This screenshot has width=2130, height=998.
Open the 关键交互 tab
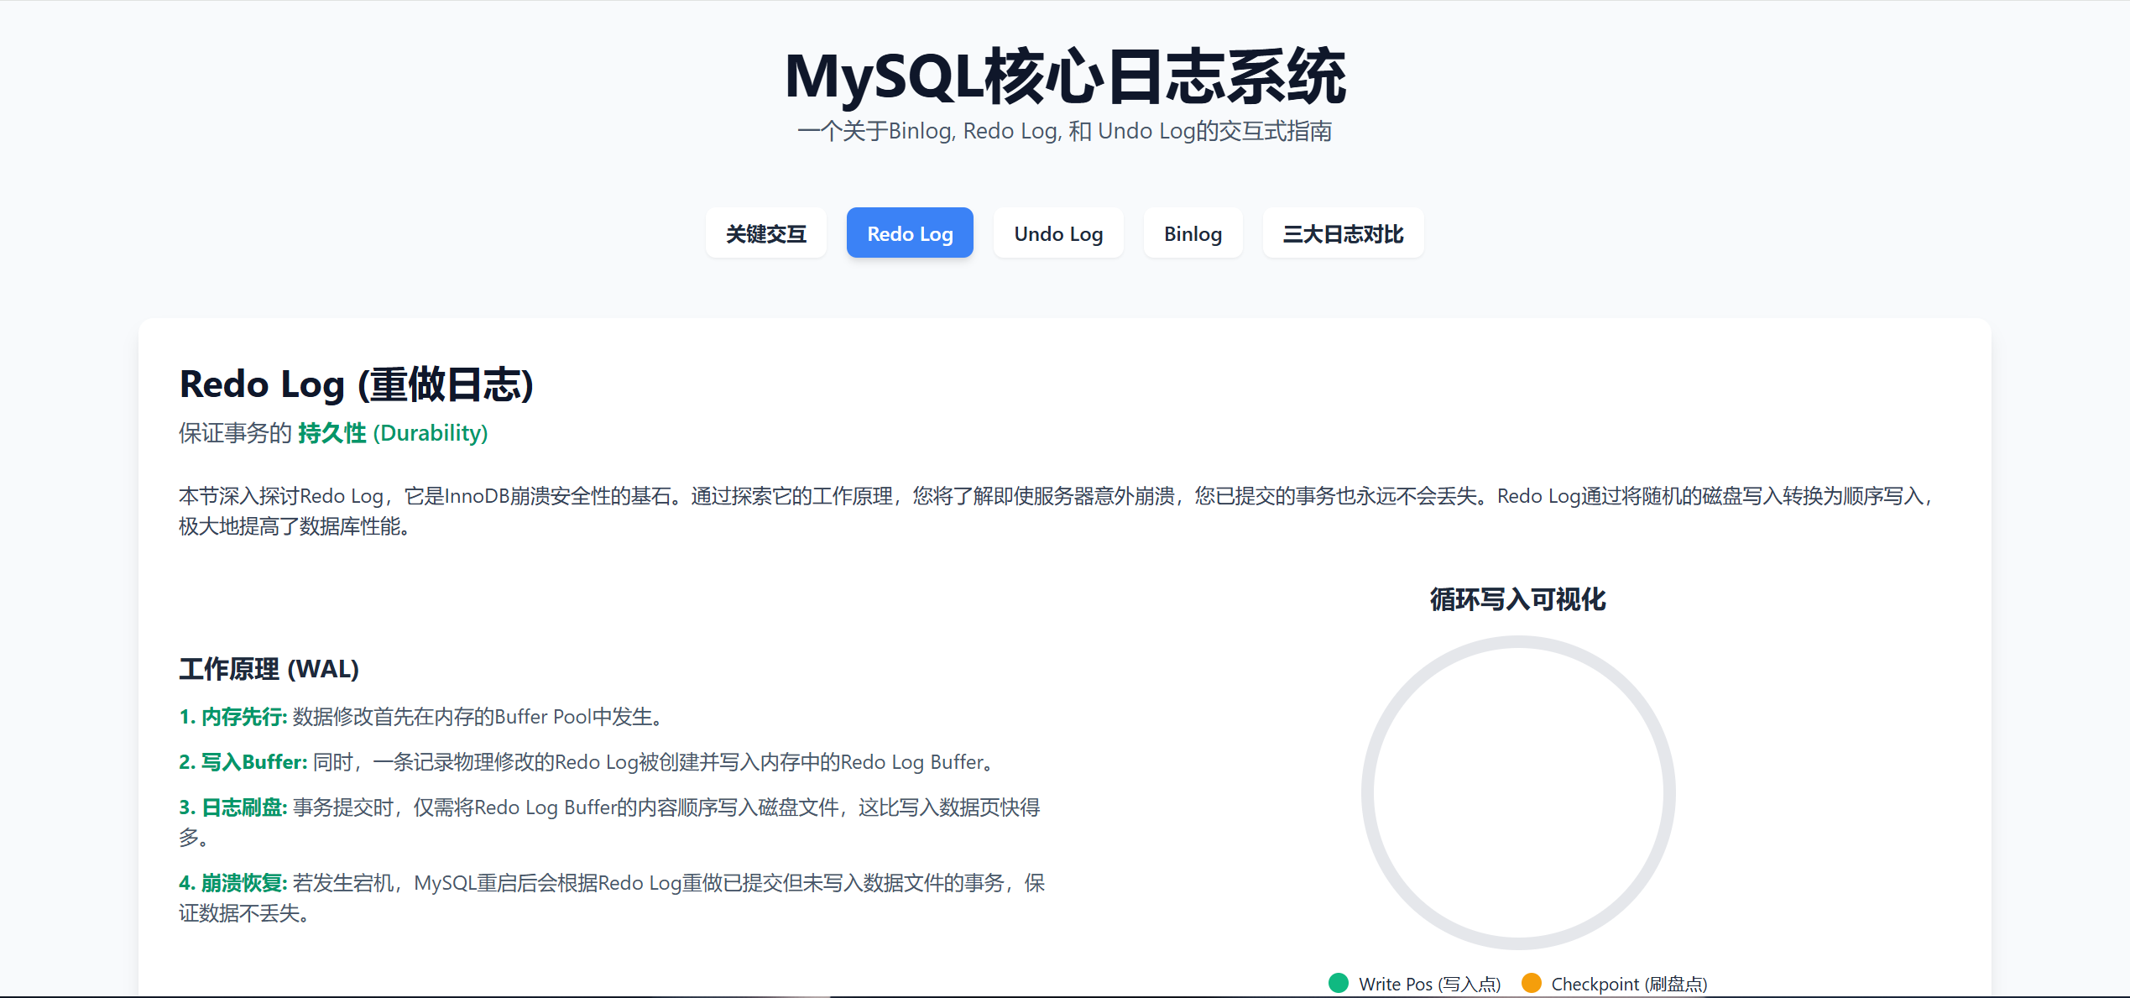pyautogui.click(x=765, y=233)
